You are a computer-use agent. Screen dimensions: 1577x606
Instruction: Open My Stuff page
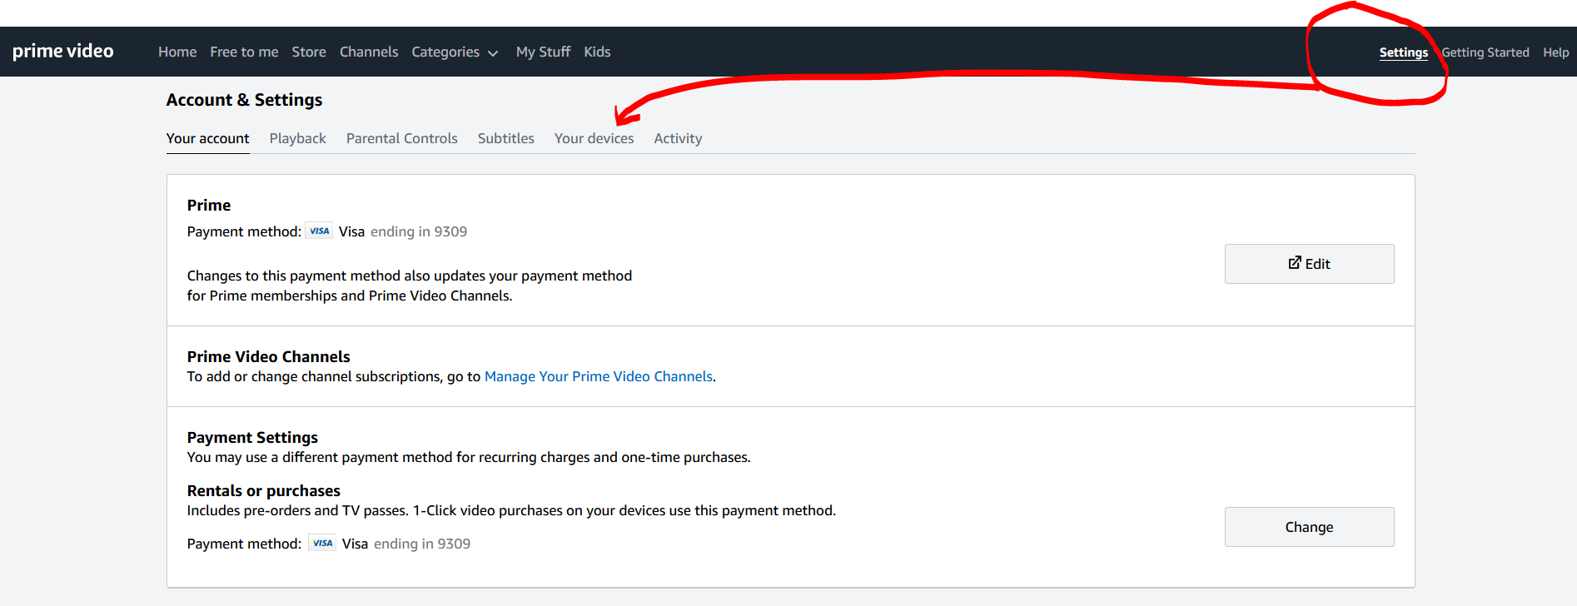tap(543, 52)
